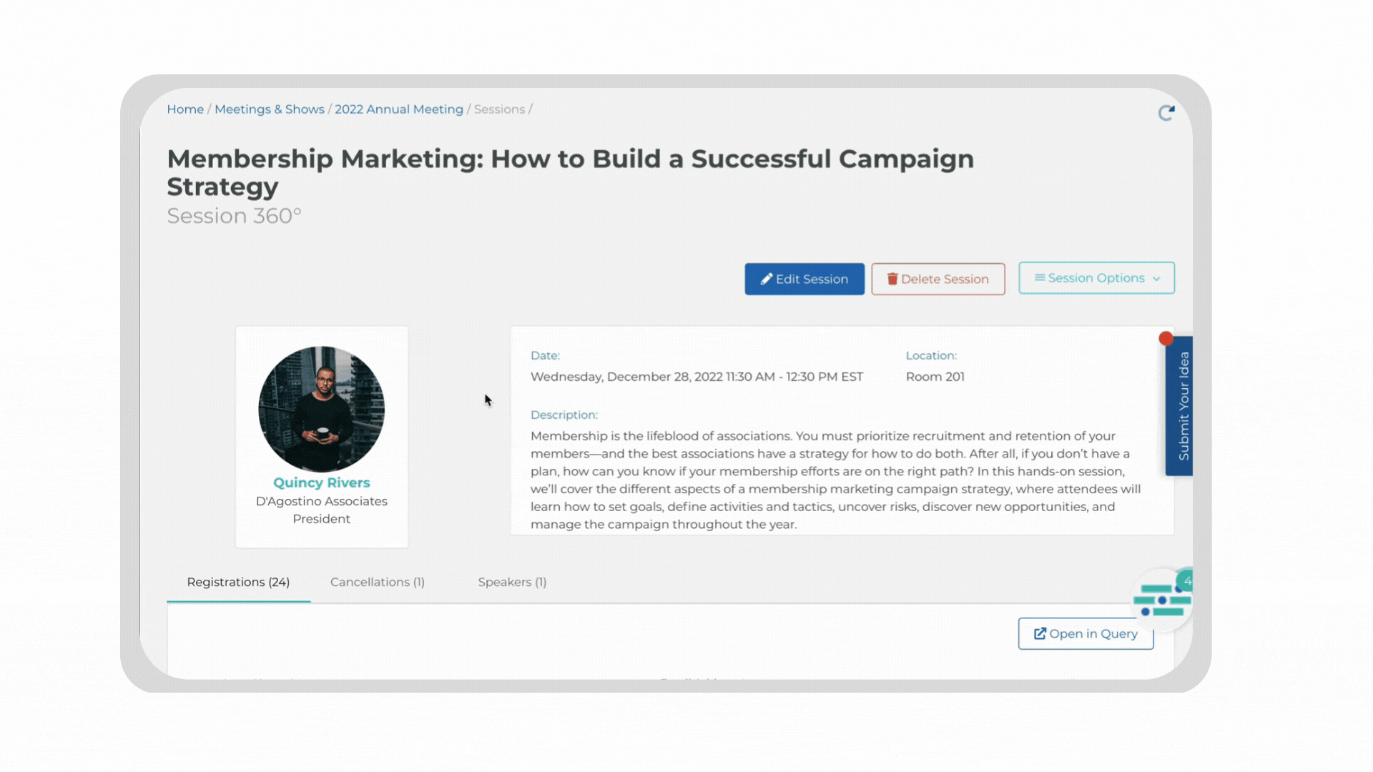Click the session title heading

click(x=571, y=172)
